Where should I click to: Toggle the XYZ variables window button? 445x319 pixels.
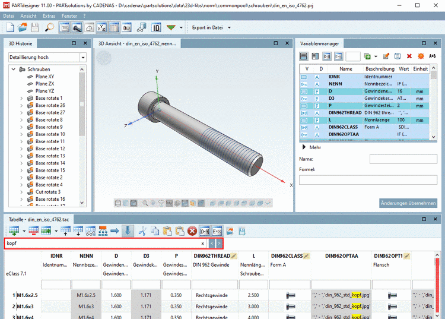click(101, 27)
